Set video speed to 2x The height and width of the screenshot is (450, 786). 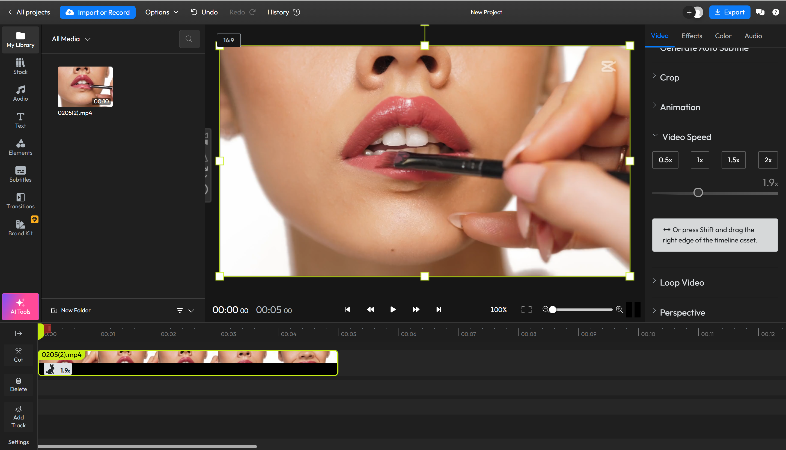point(768,160)
